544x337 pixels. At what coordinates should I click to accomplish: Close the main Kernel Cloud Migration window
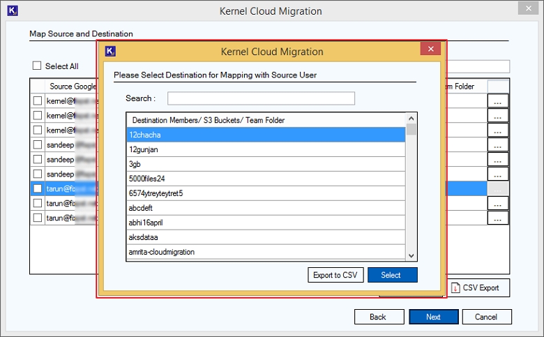pyautogui.click(x=528, y=8)
